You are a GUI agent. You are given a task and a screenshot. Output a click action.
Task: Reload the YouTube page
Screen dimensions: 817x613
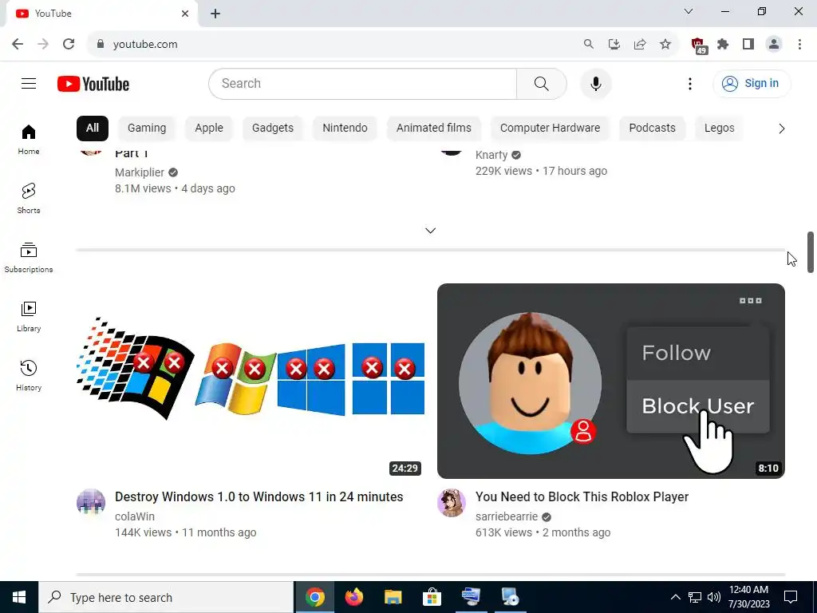tap(69, 44)
